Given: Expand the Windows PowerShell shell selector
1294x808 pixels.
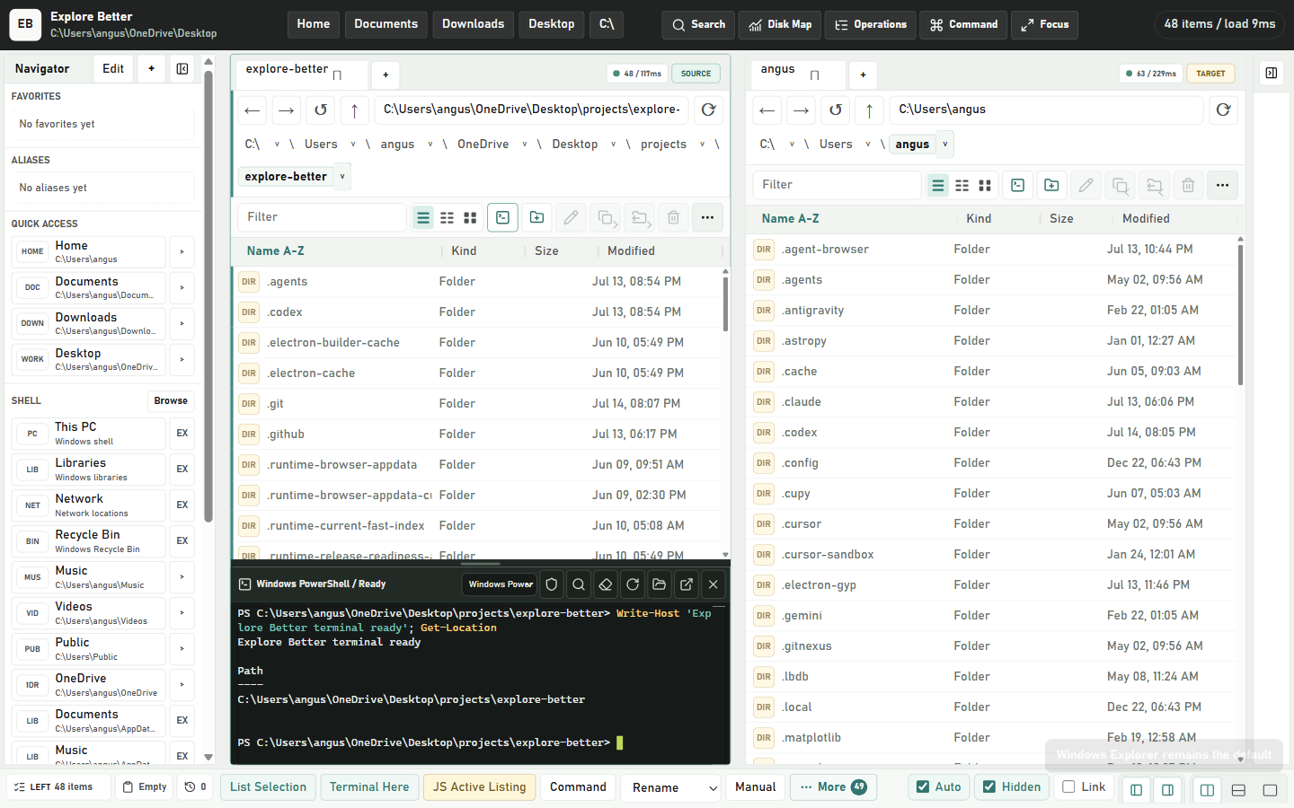Looking at the screenshot, I should pos(501,584).
